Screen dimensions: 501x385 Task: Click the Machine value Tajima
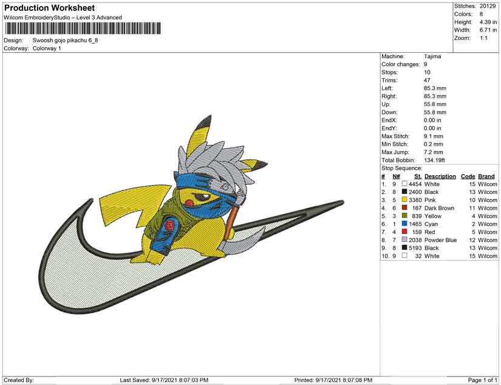click(x=432, y=56)
